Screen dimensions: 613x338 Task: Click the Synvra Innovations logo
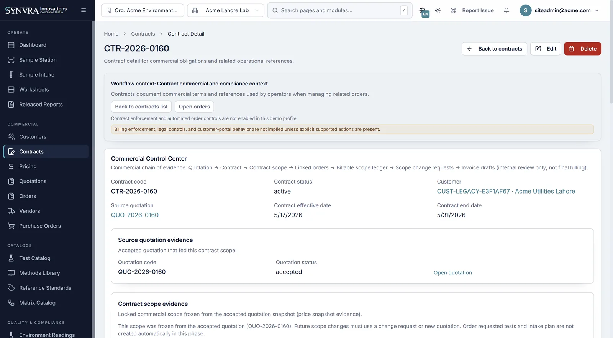pos(36,10)
